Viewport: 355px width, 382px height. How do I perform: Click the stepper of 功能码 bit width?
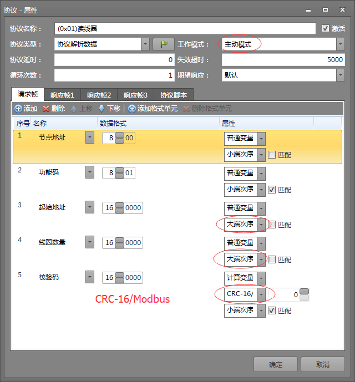(x=119, y=173)
